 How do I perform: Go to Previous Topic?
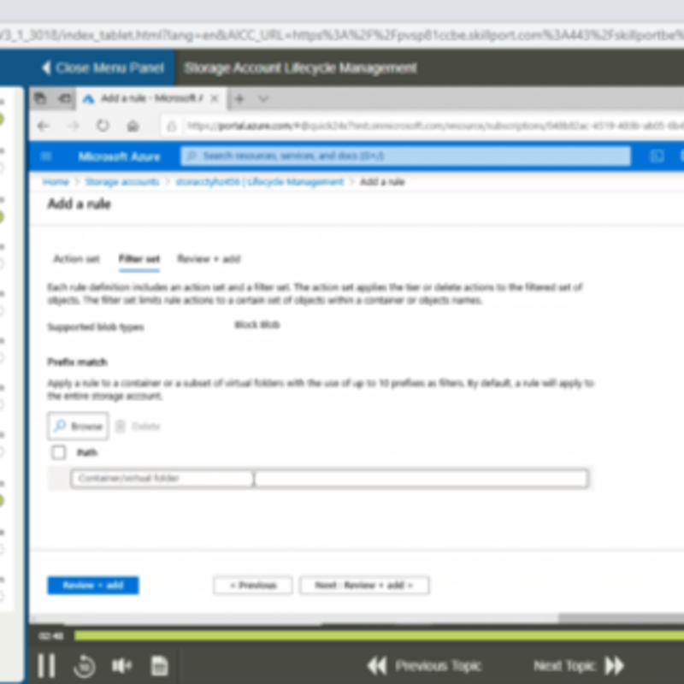pos(424,666)
